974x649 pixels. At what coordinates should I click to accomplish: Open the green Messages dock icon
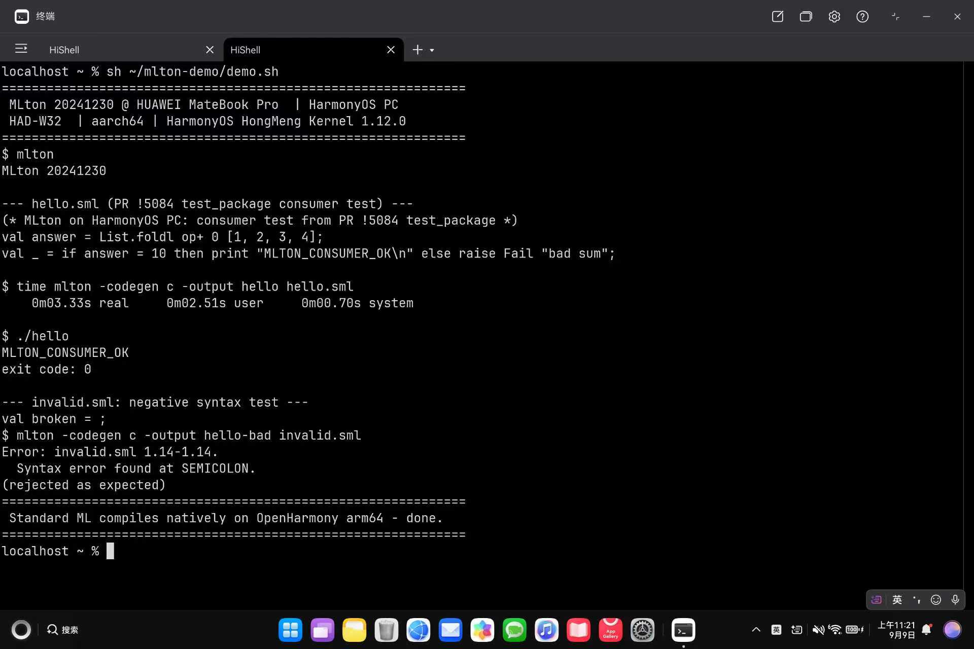point(514,630)
